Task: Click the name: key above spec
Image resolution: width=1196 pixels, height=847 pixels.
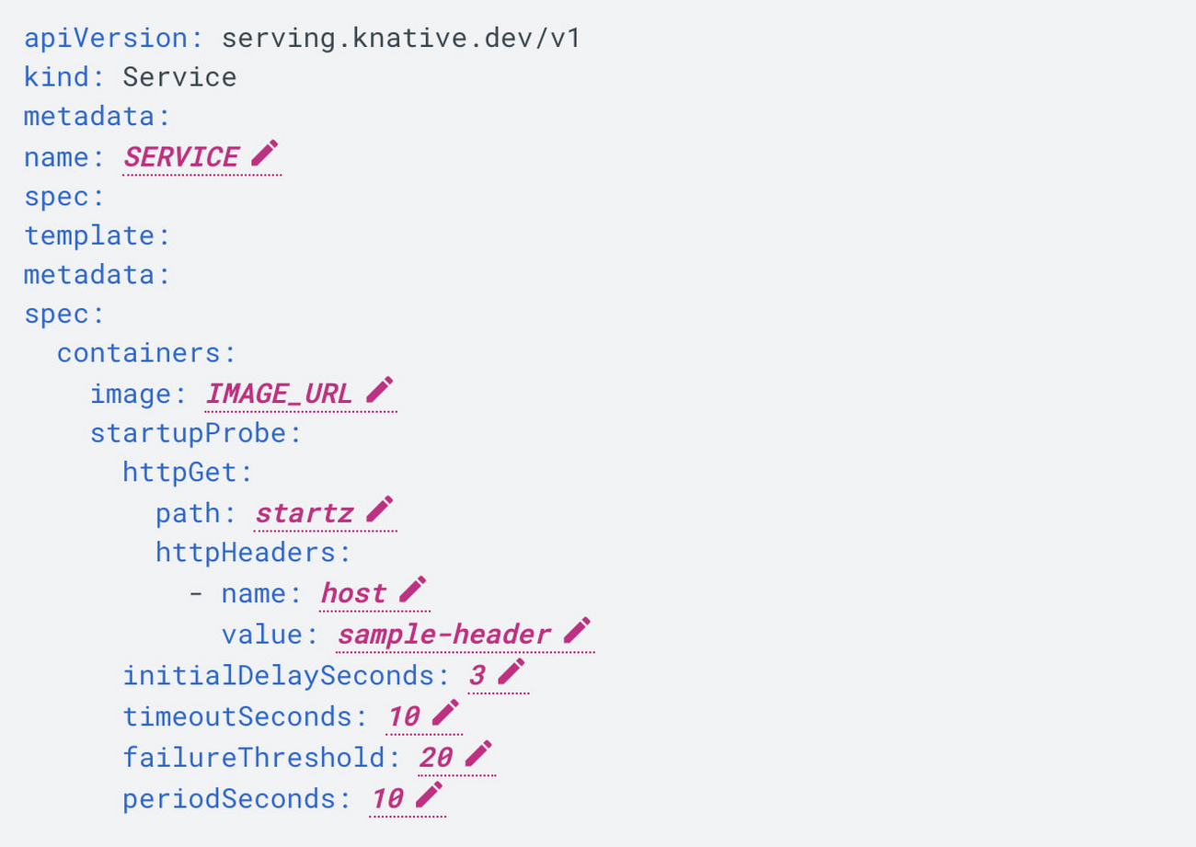Action: point(64,157)
